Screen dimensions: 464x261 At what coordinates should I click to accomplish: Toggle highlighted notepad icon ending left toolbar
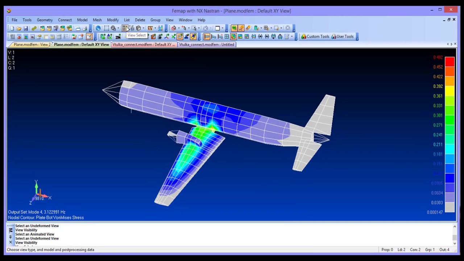(x=89, y=37)
